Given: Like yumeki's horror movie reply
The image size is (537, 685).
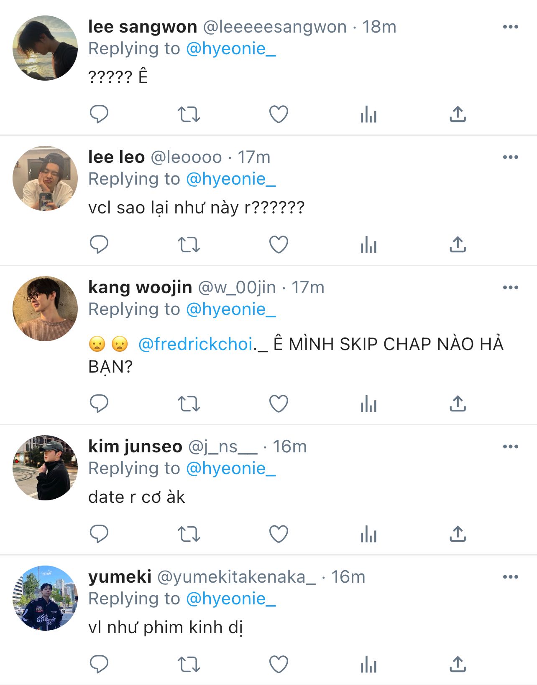Looking at the screenshot, I should click(279, 664).
